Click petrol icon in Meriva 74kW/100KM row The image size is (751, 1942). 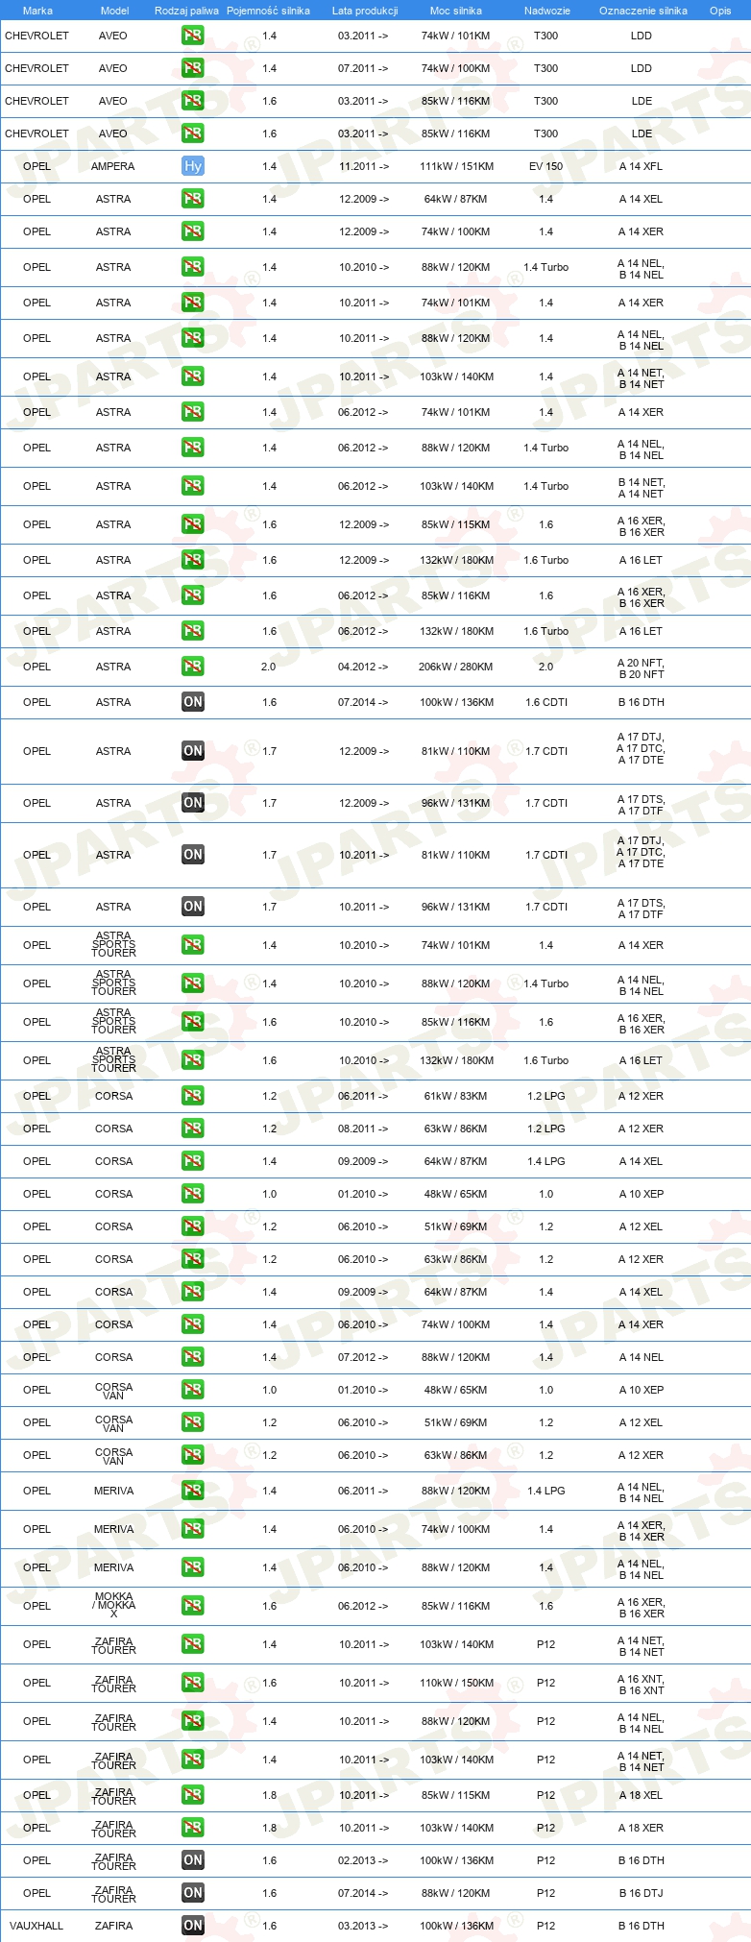coord(192,1529)
